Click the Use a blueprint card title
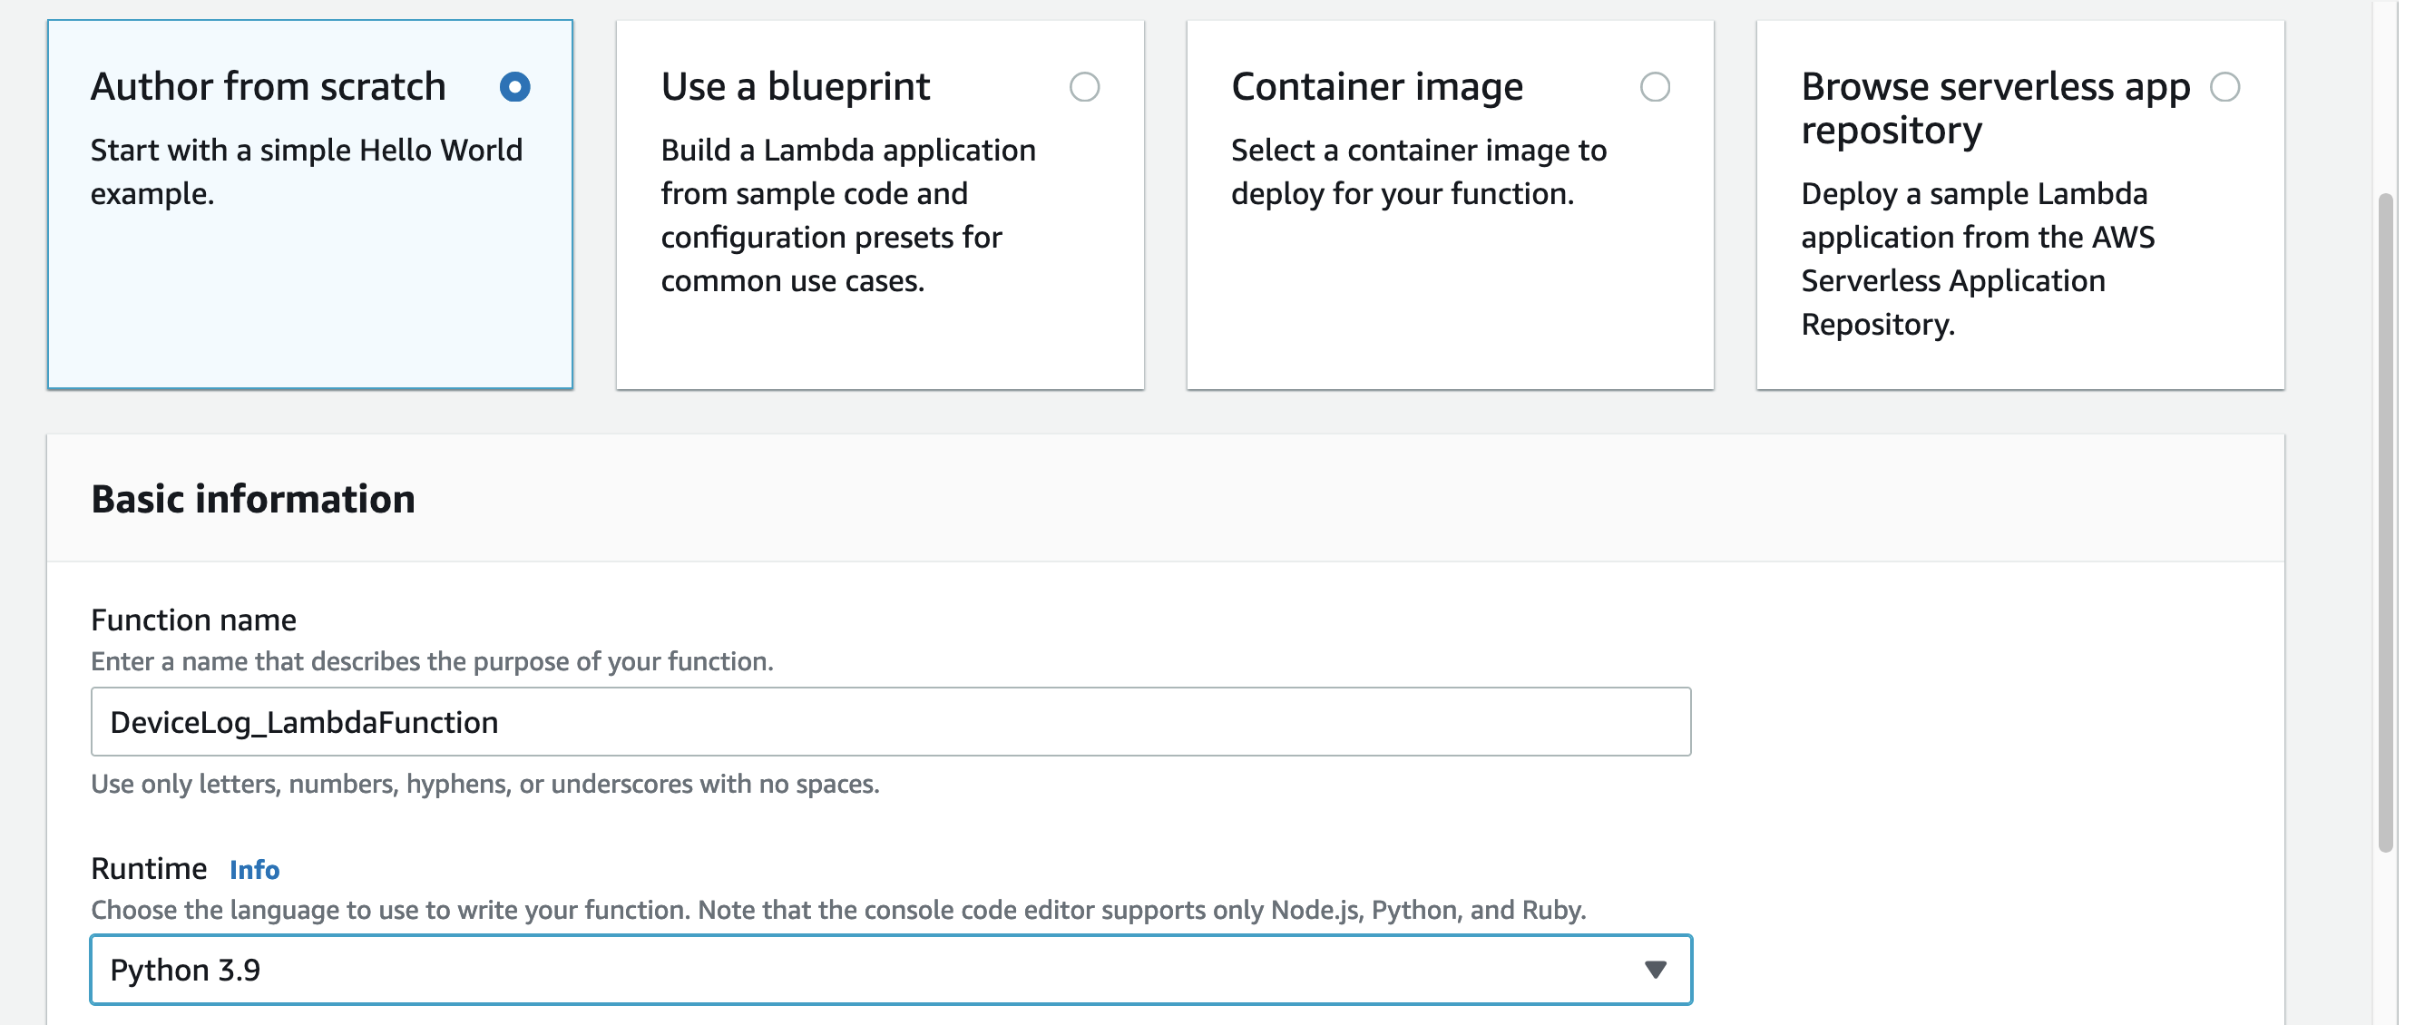Viewport: 2415px width, 1025px height. coord(795,87)
